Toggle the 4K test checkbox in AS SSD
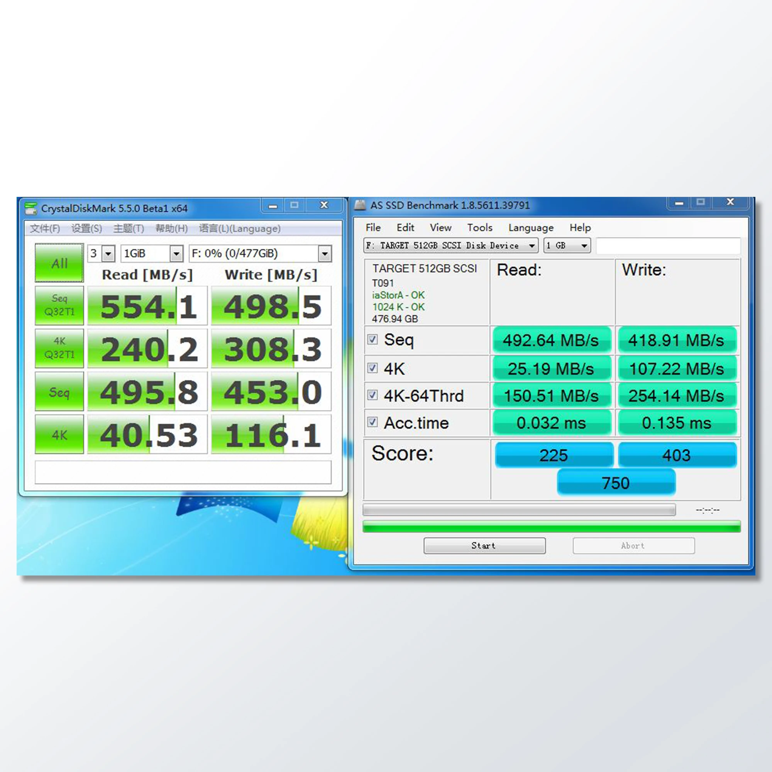 point(372,367)
